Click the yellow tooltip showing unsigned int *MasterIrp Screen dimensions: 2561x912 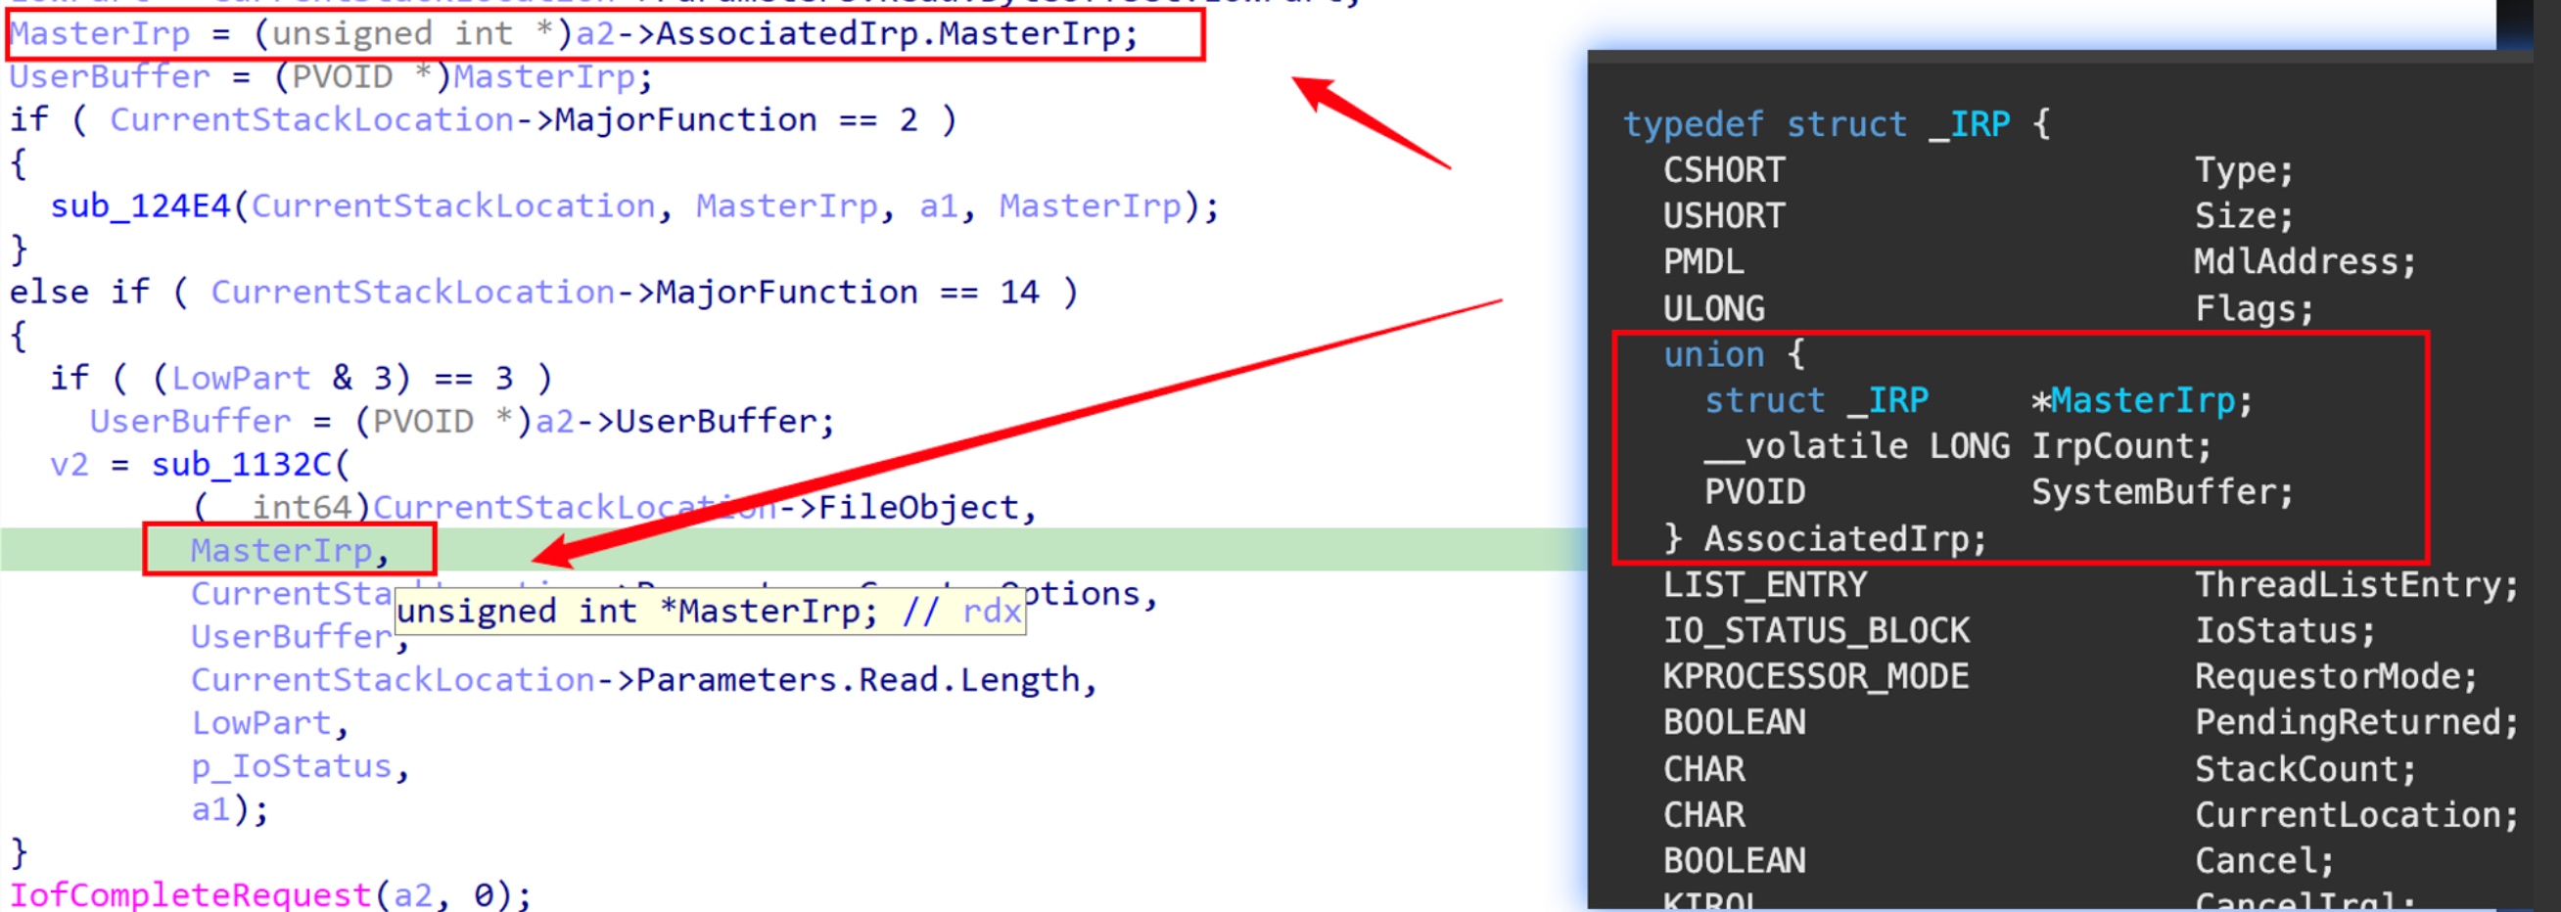(x=709, y=612)
